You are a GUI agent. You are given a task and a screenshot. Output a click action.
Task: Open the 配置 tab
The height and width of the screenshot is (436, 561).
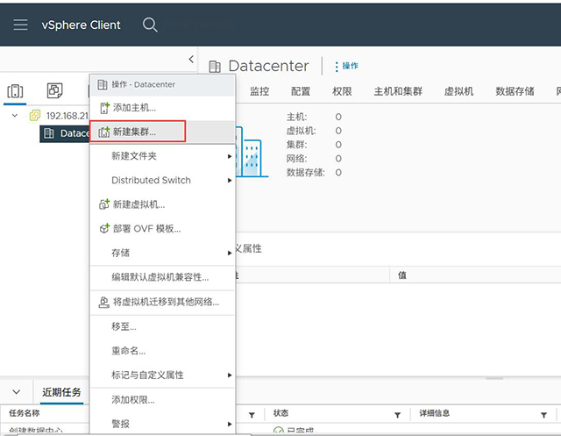tap(301, 91)
